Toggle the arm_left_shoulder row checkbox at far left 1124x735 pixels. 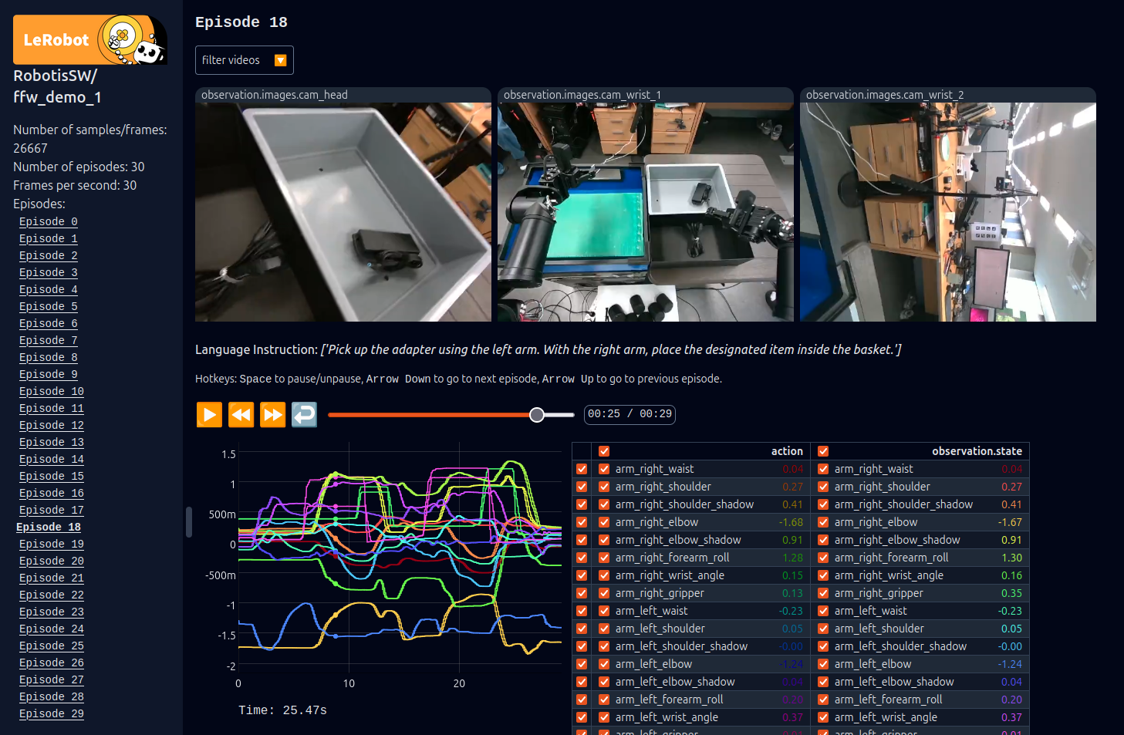[x=582, y=629]
